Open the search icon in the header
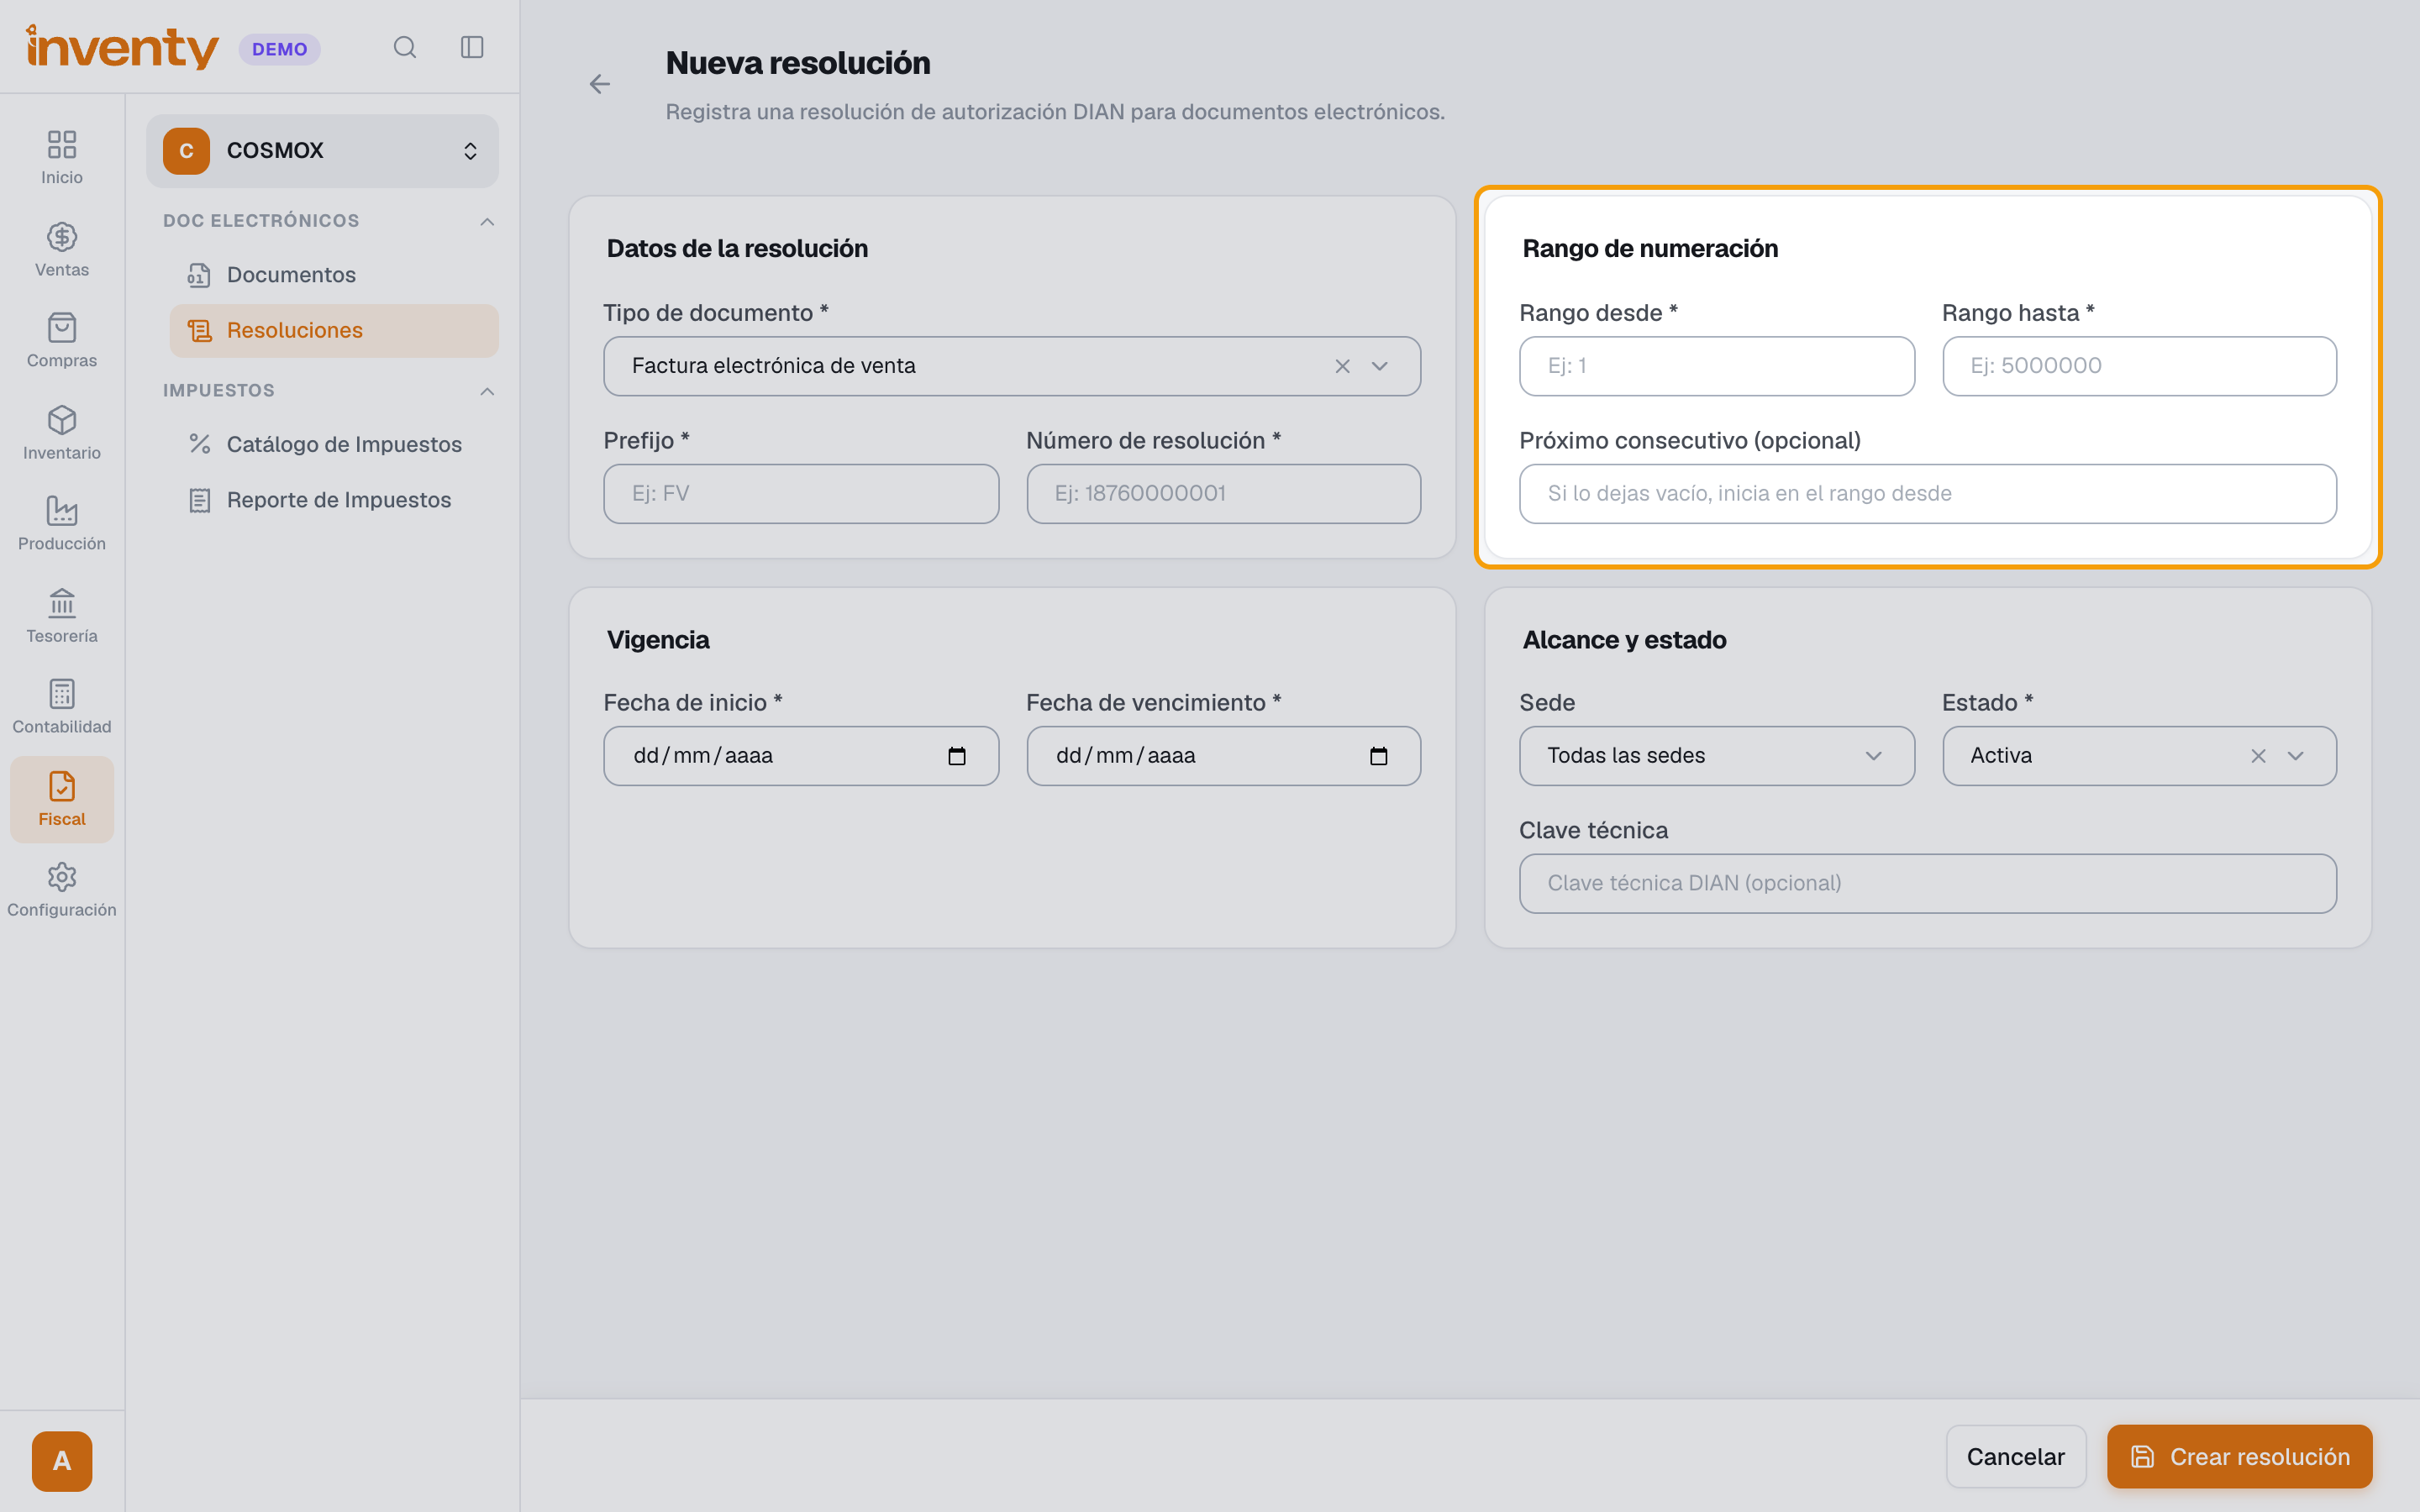 point(404,47)
